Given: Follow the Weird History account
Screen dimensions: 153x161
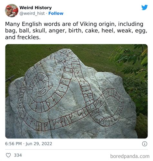Looking at the screenshot, I should [56, 13].
